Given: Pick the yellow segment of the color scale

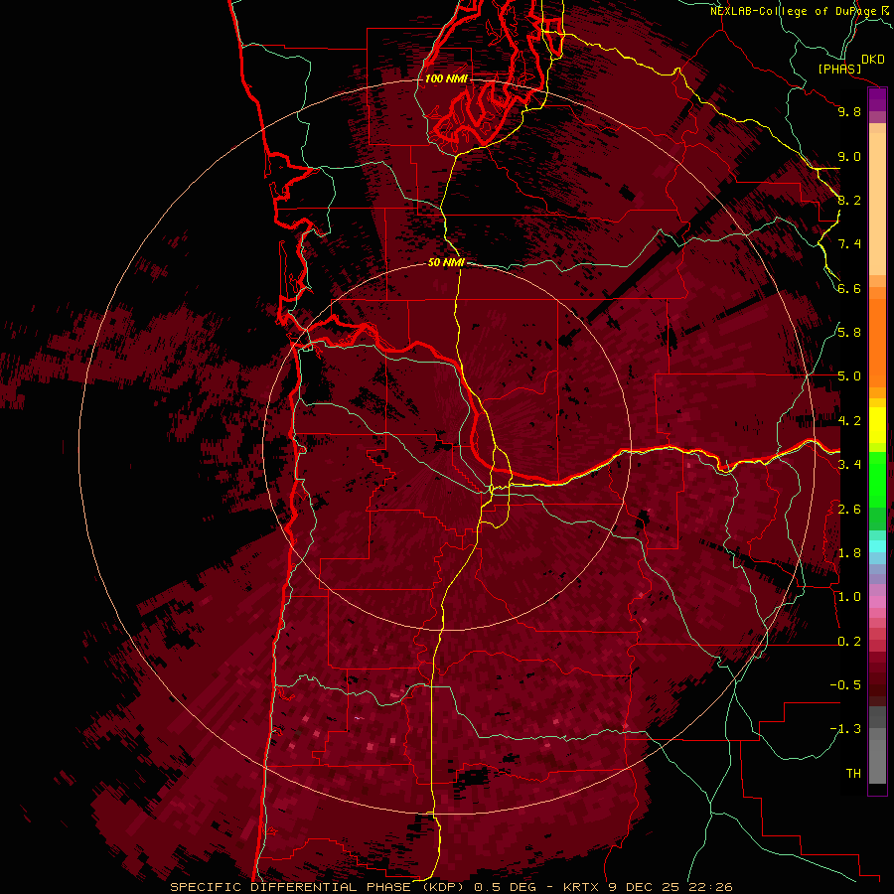Looking at the screenshot, I should 877,425.
